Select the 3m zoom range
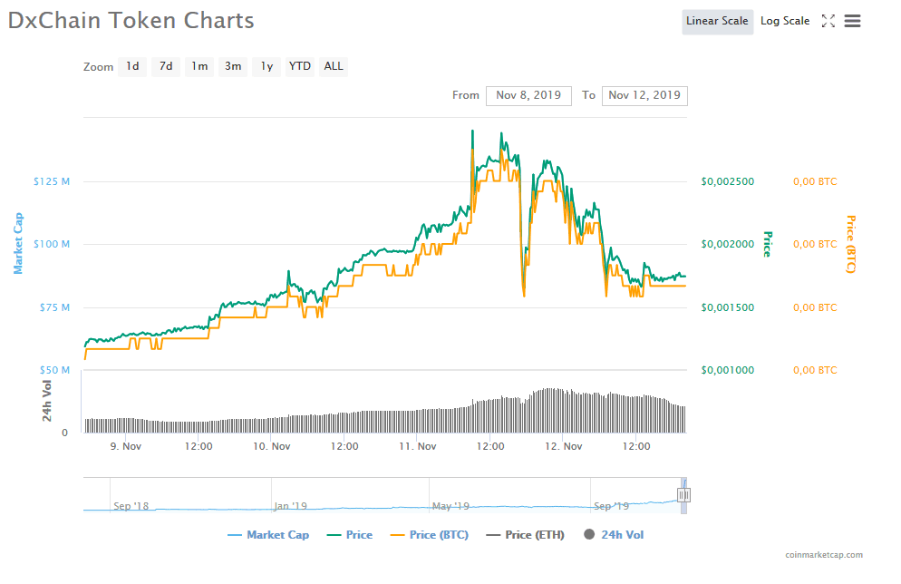 233,66
